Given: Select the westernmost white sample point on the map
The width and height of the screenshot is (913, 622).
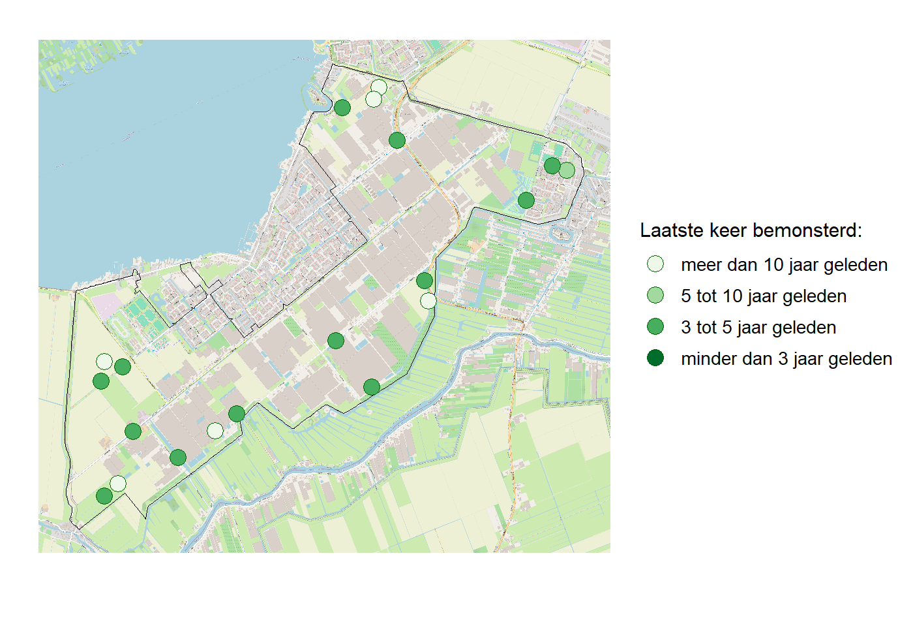Looking at the screenshot, I should (104, 361).
